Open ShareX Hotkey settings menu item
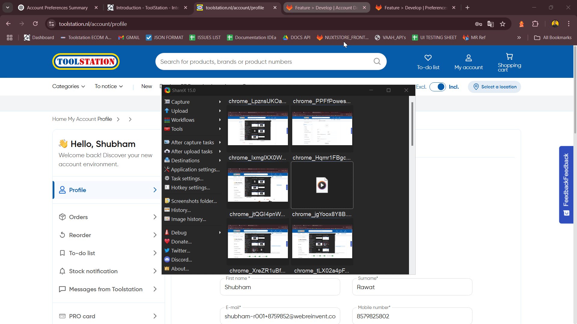This screenshot has width=577, height=324. tap(191, 188)
